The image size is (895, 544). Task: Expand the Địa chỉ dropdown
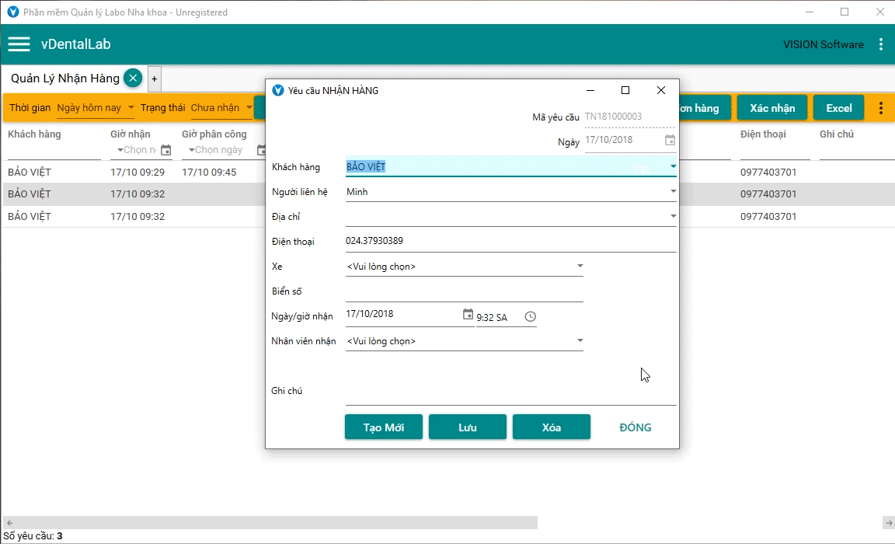[674, 216]
